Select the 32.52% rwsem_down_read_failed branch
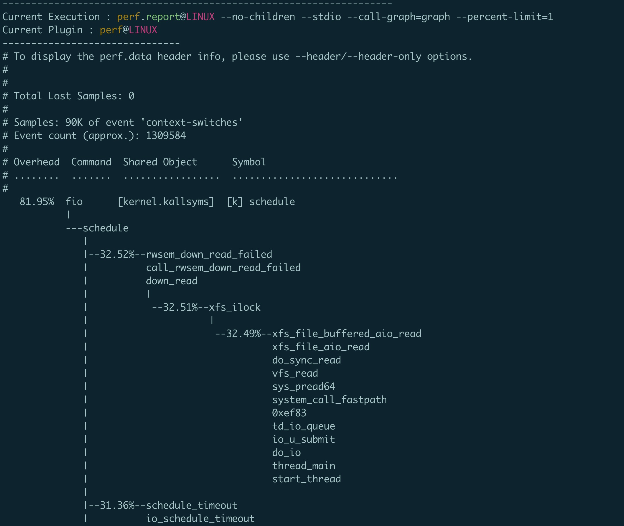 (x=180, y=254)
